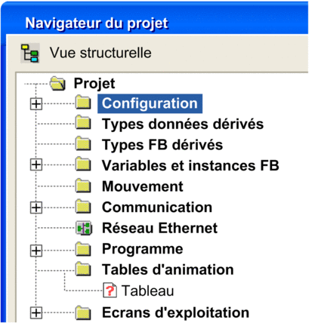Click the Tableau question-mark document icon
Image resolution: width=318 pixels, height=329 pixels.
[x=110, y=291]
